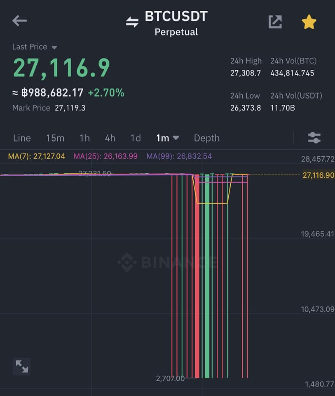Tap the large red candlestick
Image resolution: width=335 pixels, height=396 pixels.
tap(197, 276)
